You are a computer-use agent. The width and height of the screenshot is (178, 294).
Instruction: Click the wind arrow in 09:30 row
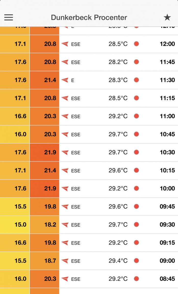point(65,225)
